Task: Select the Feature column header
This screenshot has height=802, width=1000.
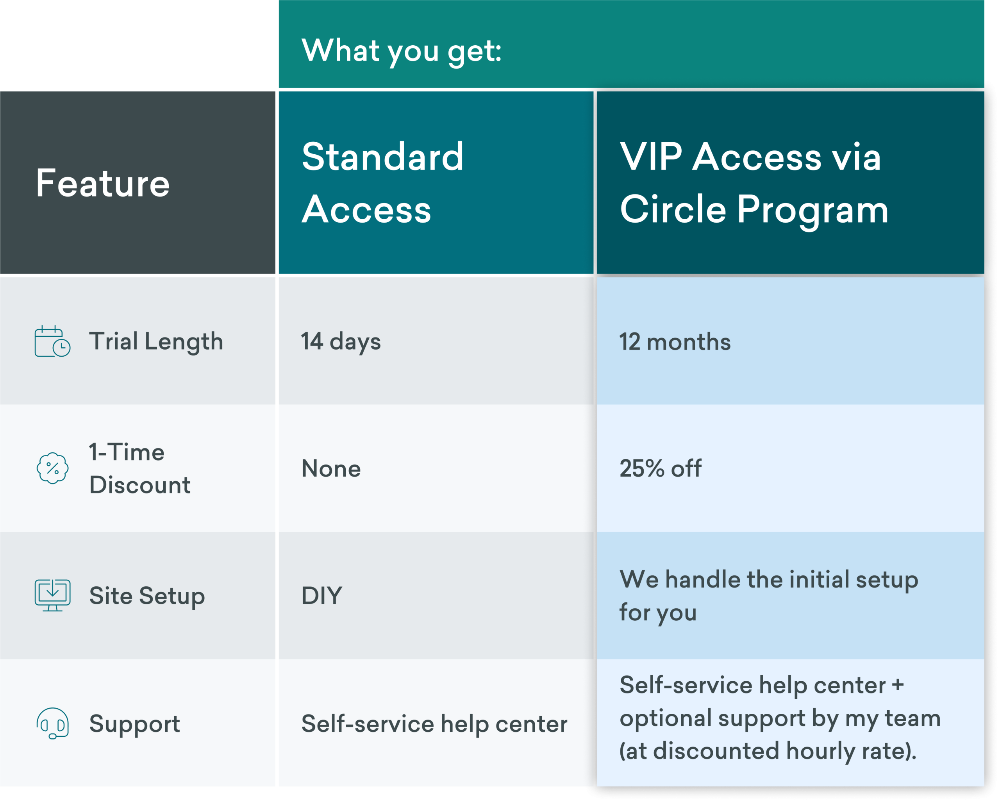Action: point(103,183)
